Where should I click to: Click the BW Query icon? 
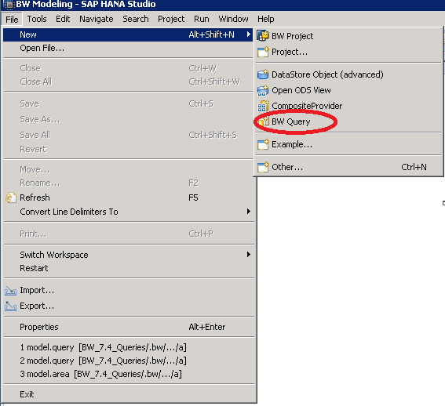click(263, 122)
